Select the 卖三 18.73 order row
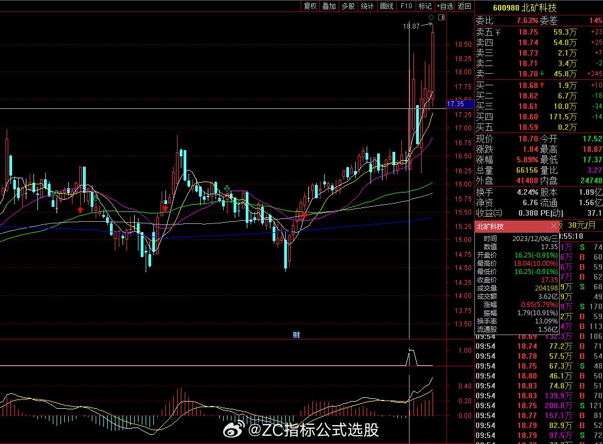 pyautogui.click(x=539, y=53)
